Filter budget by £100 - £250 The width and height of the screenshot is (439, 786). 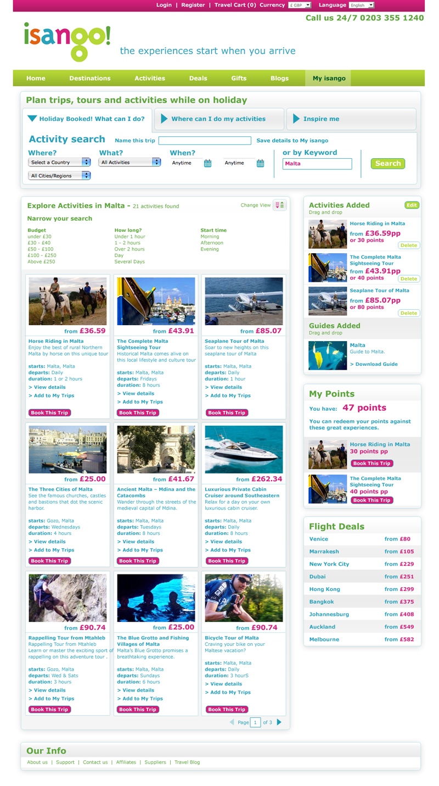42,255
